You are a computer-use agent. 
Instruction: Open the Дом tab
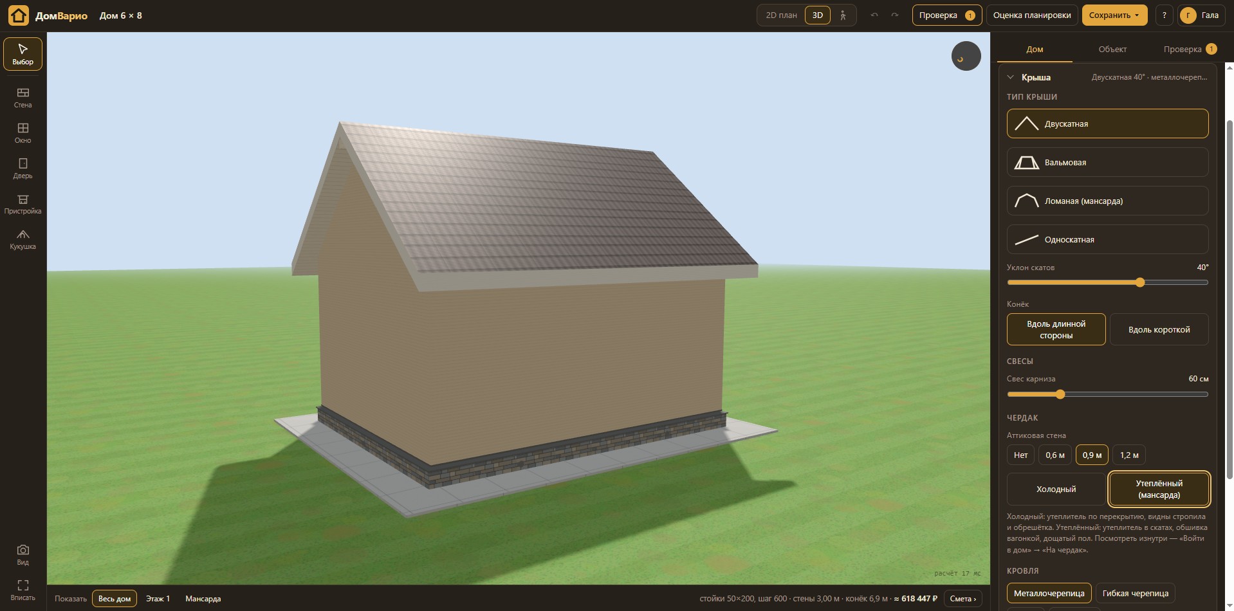coord(1035,50)
